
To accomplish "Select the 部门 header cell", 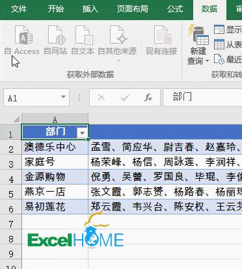I will (55, 132).
